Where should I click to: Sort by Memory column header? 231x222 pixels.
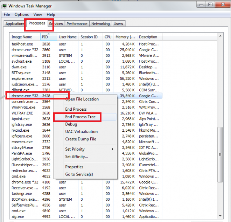125,37
